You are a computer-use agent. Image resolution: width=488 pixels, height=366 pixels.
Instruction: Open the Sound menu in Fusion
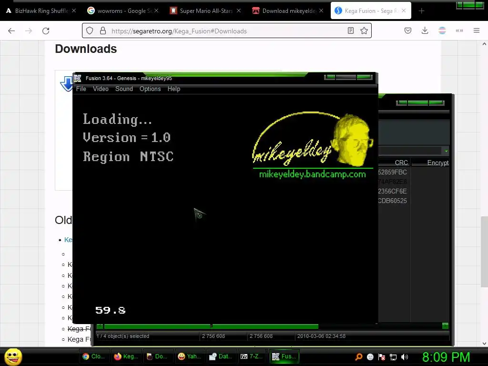point(124,89)
